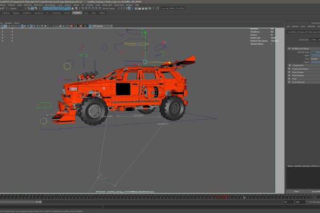
Task: Click the select by object type icon
Action: tap(32, 9)
